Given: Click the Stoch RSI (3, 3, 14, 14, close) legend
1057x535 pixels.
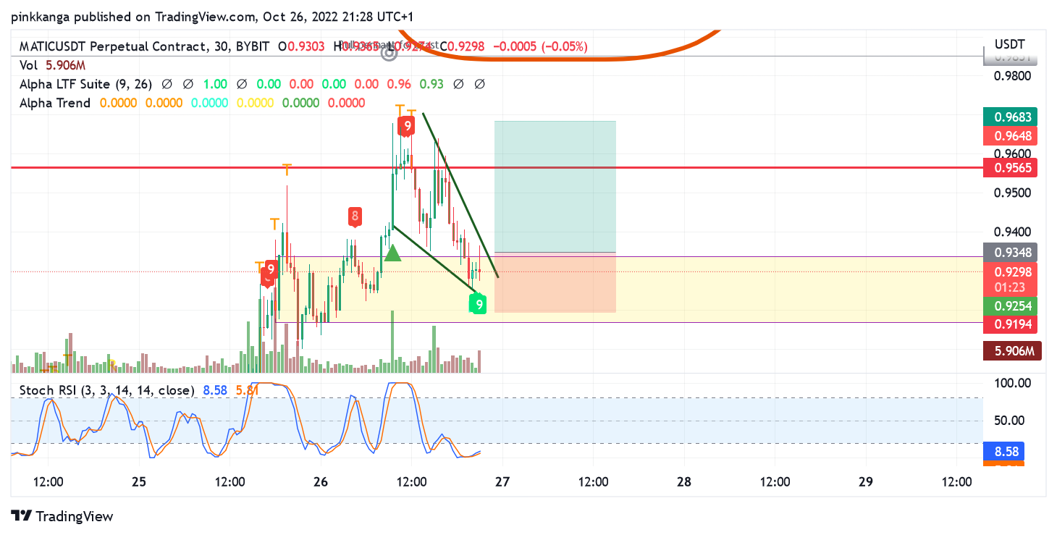Looking at the screenshot, I should tap(107, 390).
